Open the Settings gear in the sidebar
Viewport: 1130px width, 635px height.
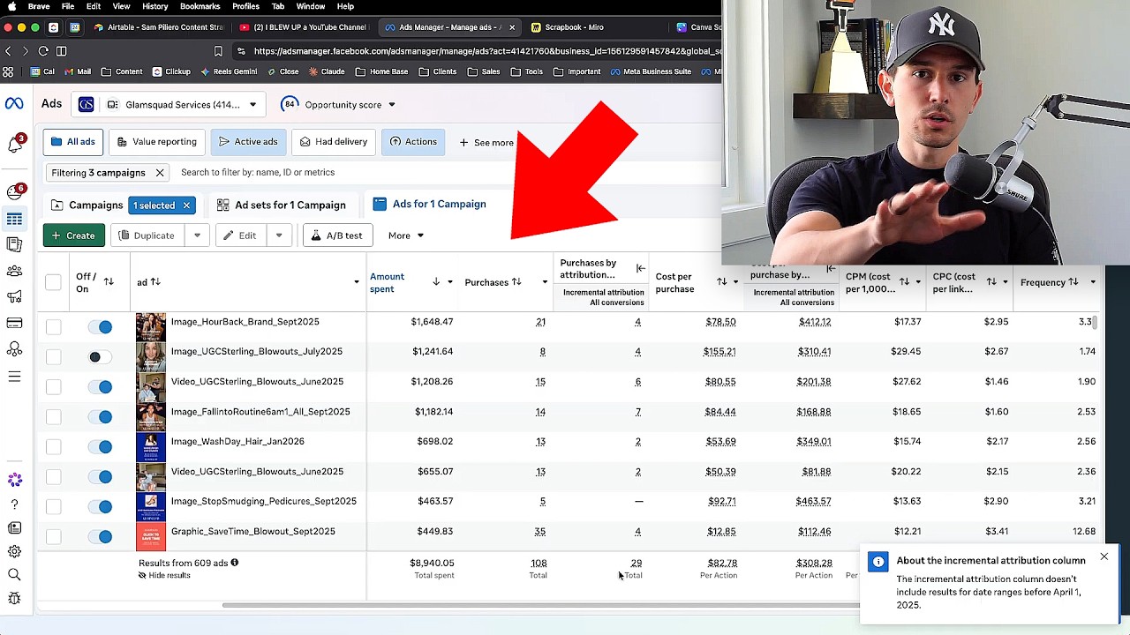tap(14, 551)
